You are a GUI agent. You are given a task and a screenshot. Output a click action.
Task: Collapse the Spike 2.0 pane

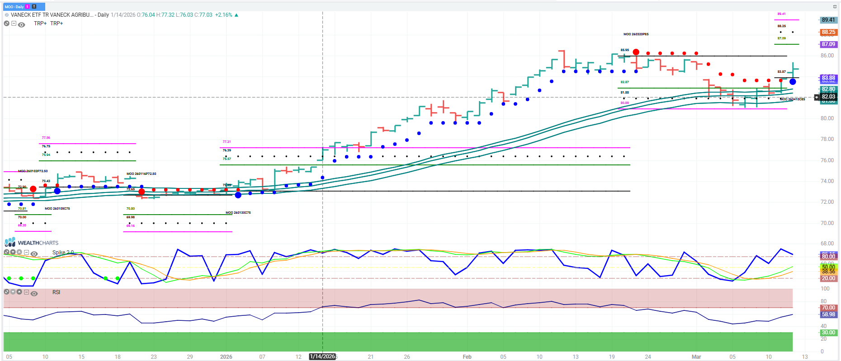tap(26, 253)
